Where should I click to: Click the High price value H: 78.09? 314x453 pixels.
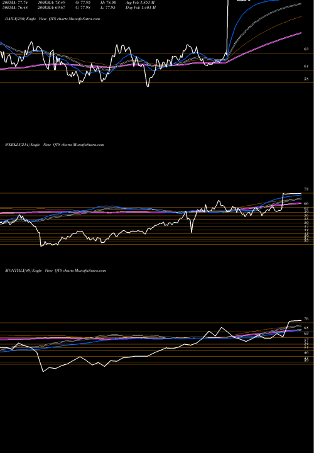109,3
